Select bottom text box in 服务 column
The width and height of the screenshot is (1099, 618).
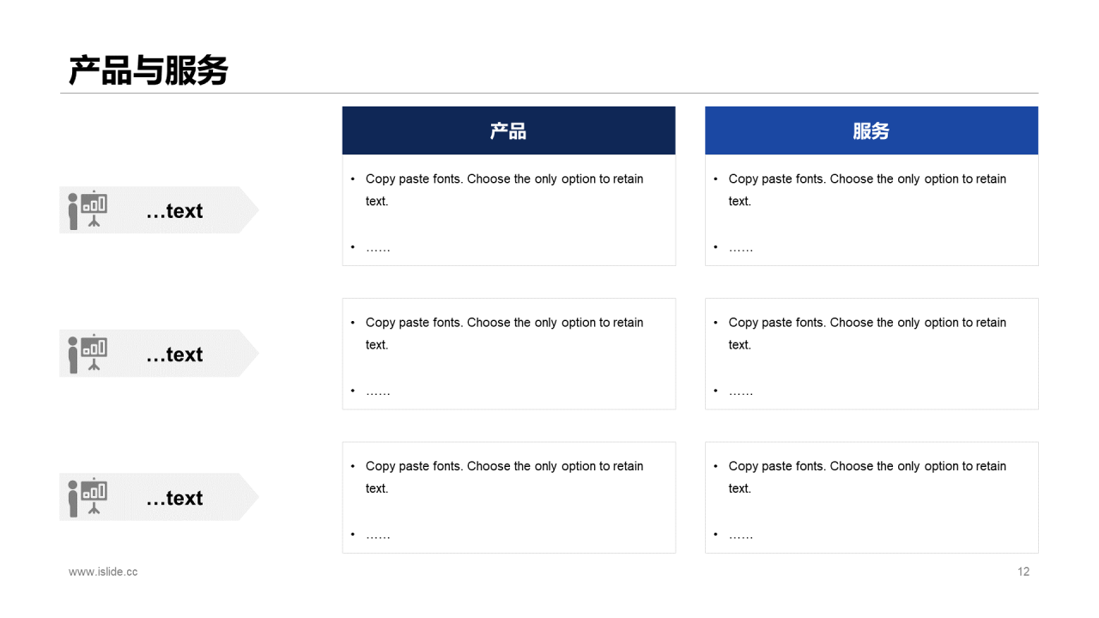(871, 497)
